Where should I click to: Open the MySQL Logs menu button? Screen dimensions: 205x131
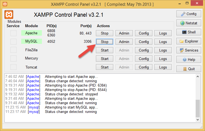163,42
